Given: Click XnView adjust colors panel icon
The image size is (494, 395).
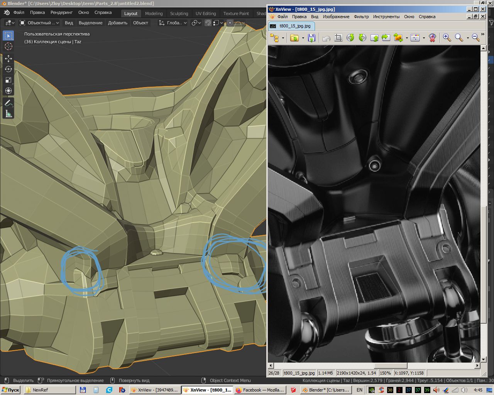Looking at the screenshot, I should (415, 38).
